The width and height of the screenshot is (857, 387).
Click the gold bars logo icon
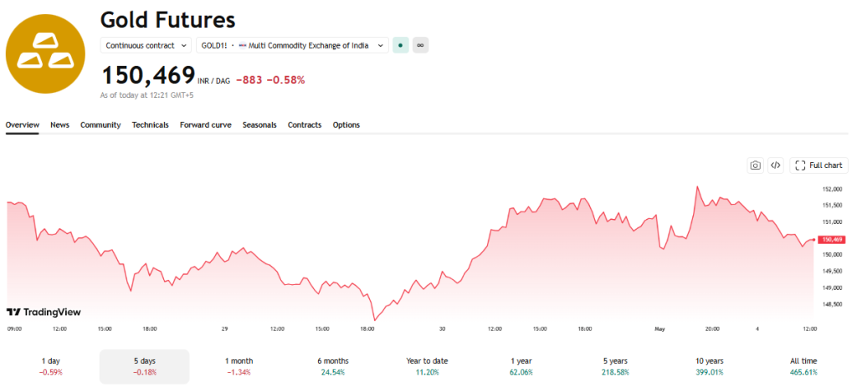click(x=45, y=54)
